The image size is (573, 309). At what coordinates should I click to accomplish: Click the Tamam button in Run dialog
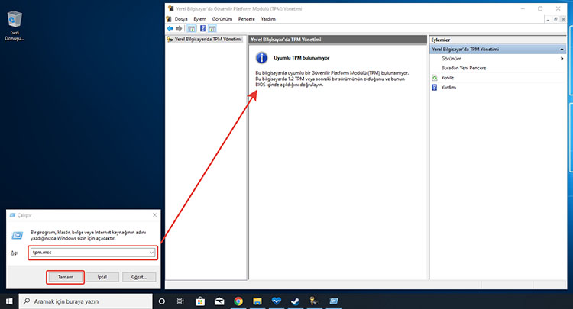[x=65, y=277]
